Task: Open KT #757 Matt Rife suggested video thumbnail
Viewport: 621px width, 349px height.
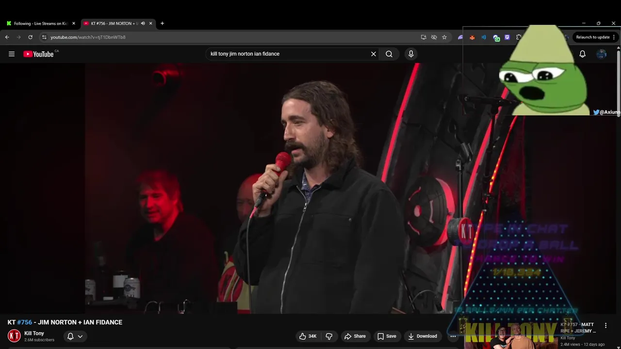Action: 510,335
